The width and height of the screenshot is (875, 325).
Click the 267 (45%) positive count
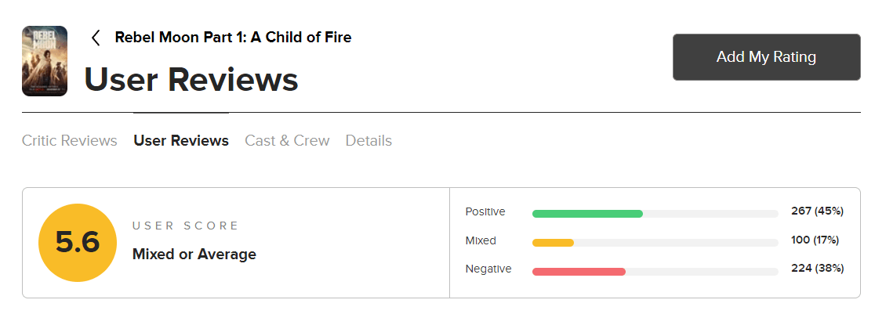(818, 211)
